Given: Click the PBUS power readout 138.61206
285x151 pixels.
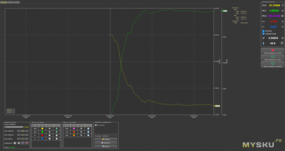Looking at the screenshot, I should (x=274, y=16).
